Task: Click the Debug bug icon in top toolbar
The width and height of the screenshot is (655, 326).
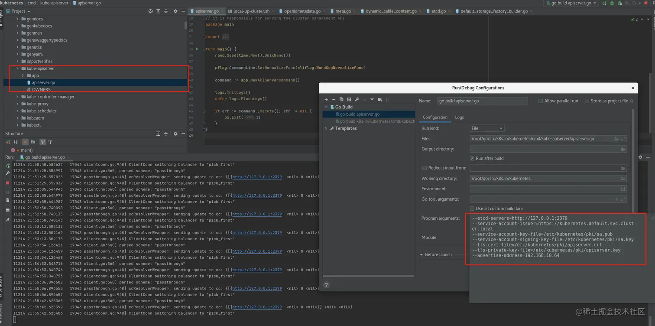Action: [612, 3]
